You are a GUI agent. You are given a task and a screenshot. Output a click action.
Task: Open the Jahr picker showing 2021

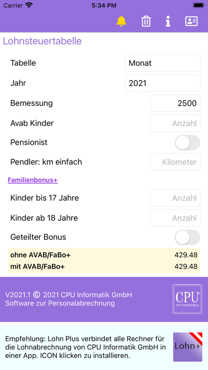[162, 83]
